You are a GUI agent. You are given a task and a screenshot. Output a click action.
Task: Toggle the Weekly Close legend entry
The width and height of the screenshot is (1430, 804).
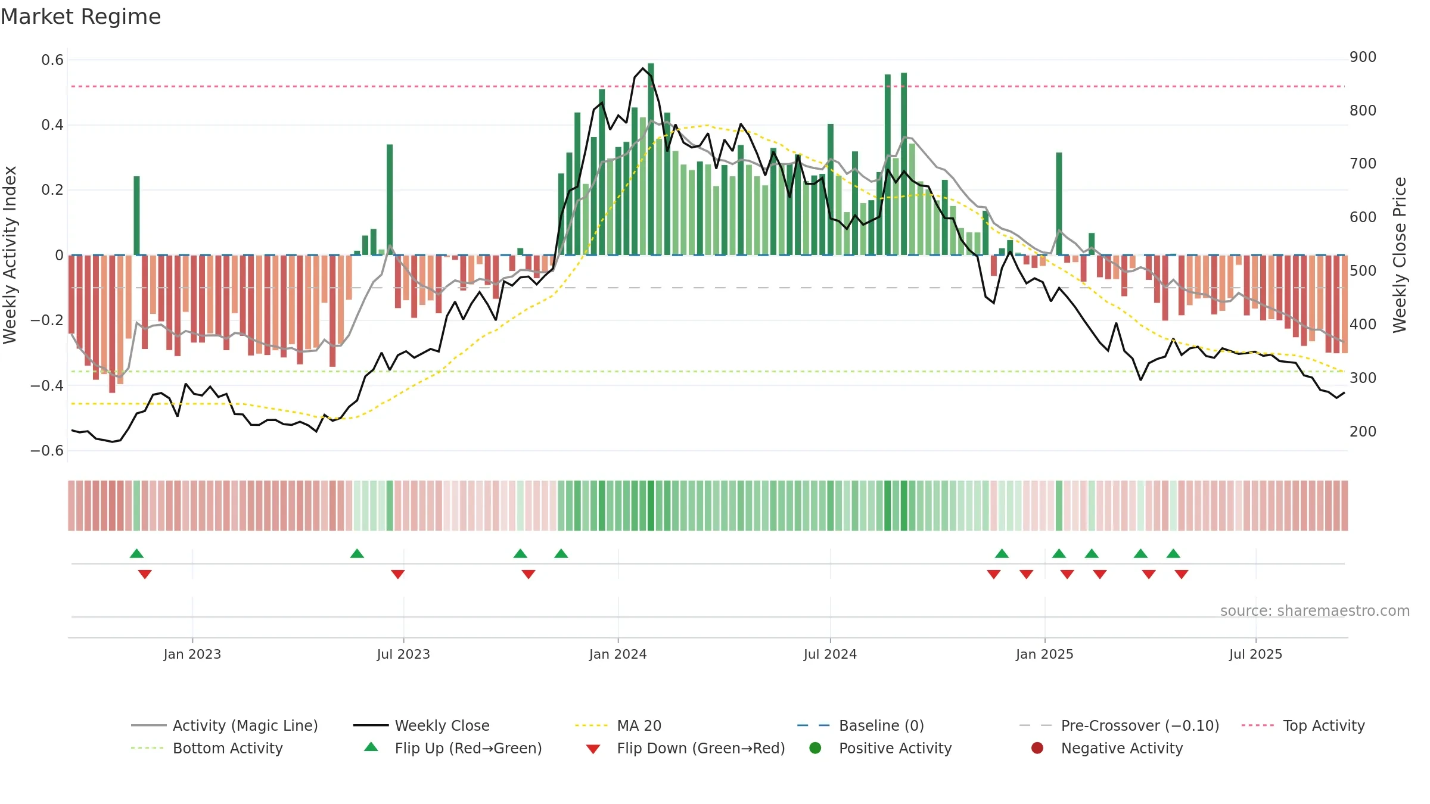(x=421, y=725)
